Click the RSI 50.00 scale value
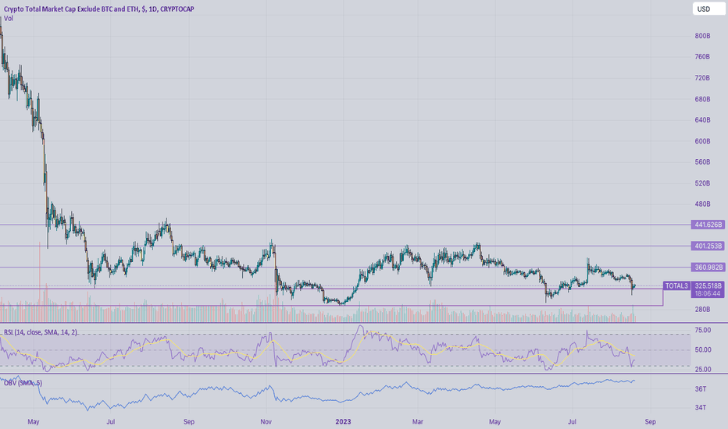This screenshot has height=429, width=728. click(x=703, y=349)
